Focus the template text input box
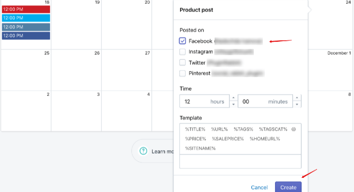354x192 pixels. [240, 161]
